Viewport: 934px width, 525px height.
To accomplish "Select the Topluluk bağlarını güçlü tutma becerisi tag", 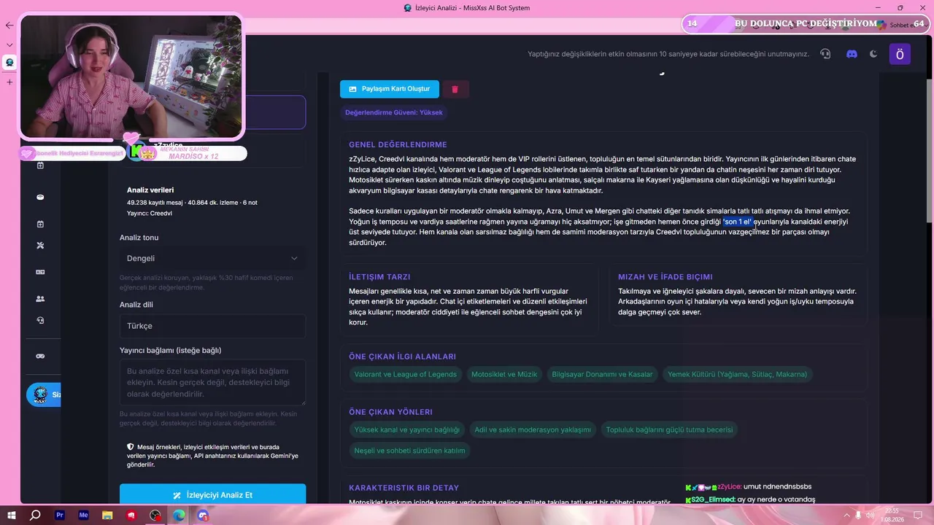I will click(x=669, y=430).
